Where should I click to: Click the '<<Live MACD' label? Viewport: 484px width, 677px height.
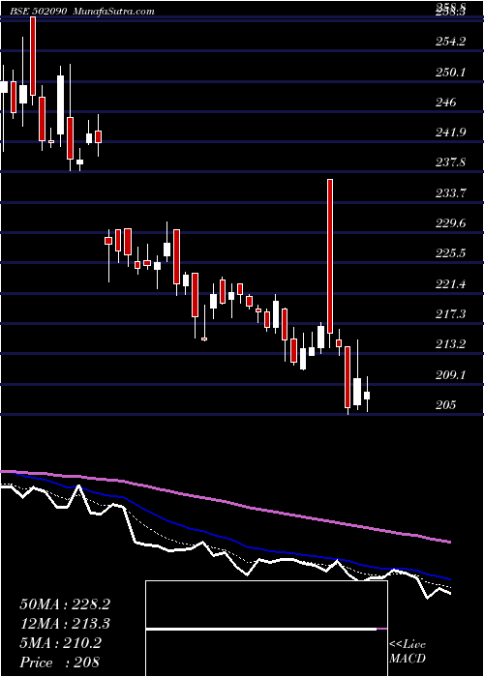click(408, 652)
